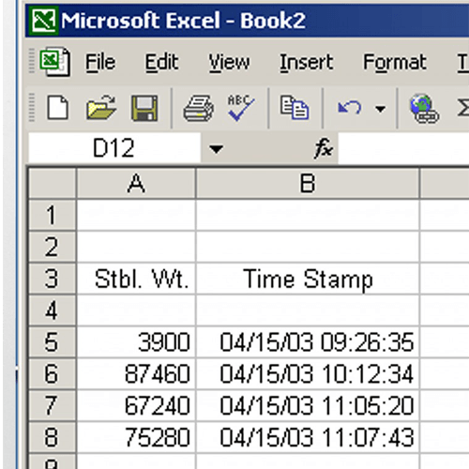This screenshot has height=469, width=469.
Task: Open the Insert menu
Action: tap(306, 62)
